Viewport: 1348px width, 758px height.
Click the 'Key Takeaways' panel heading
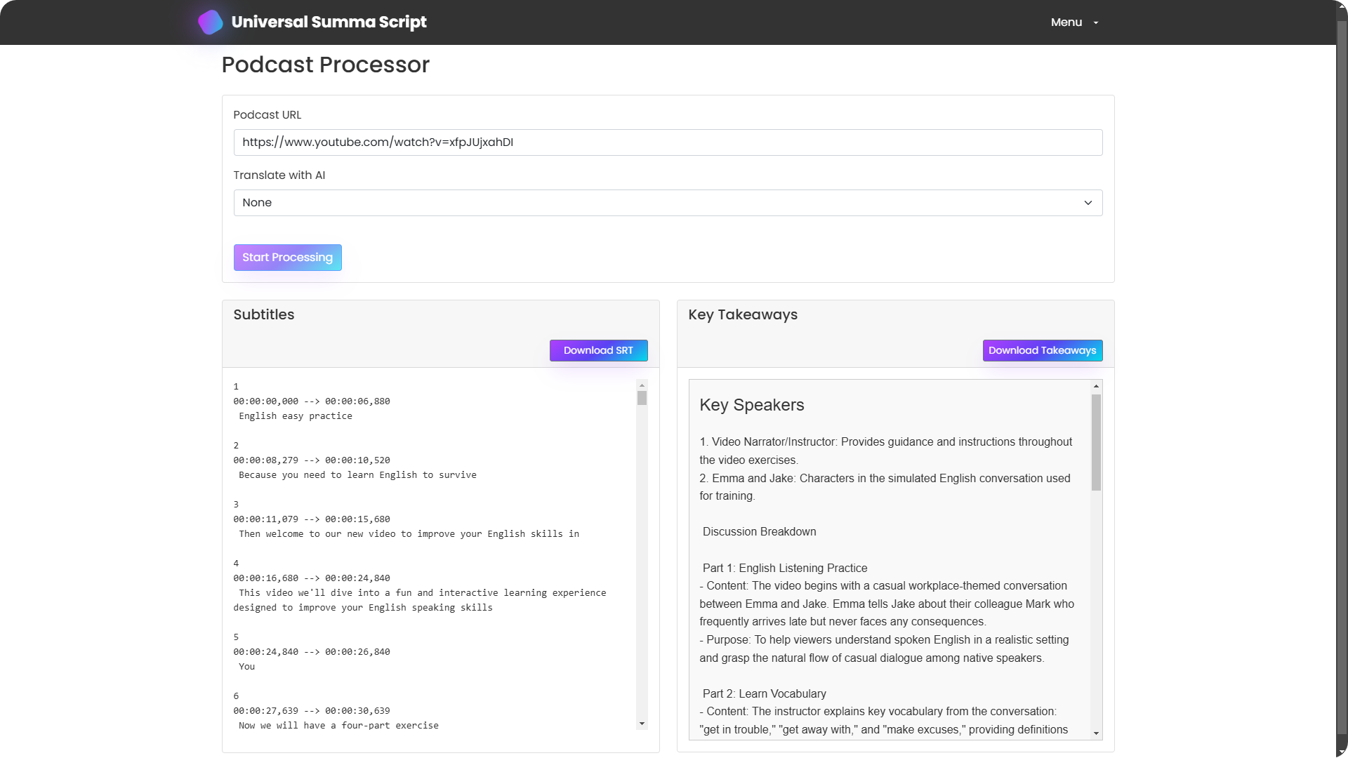click(743, 315)
